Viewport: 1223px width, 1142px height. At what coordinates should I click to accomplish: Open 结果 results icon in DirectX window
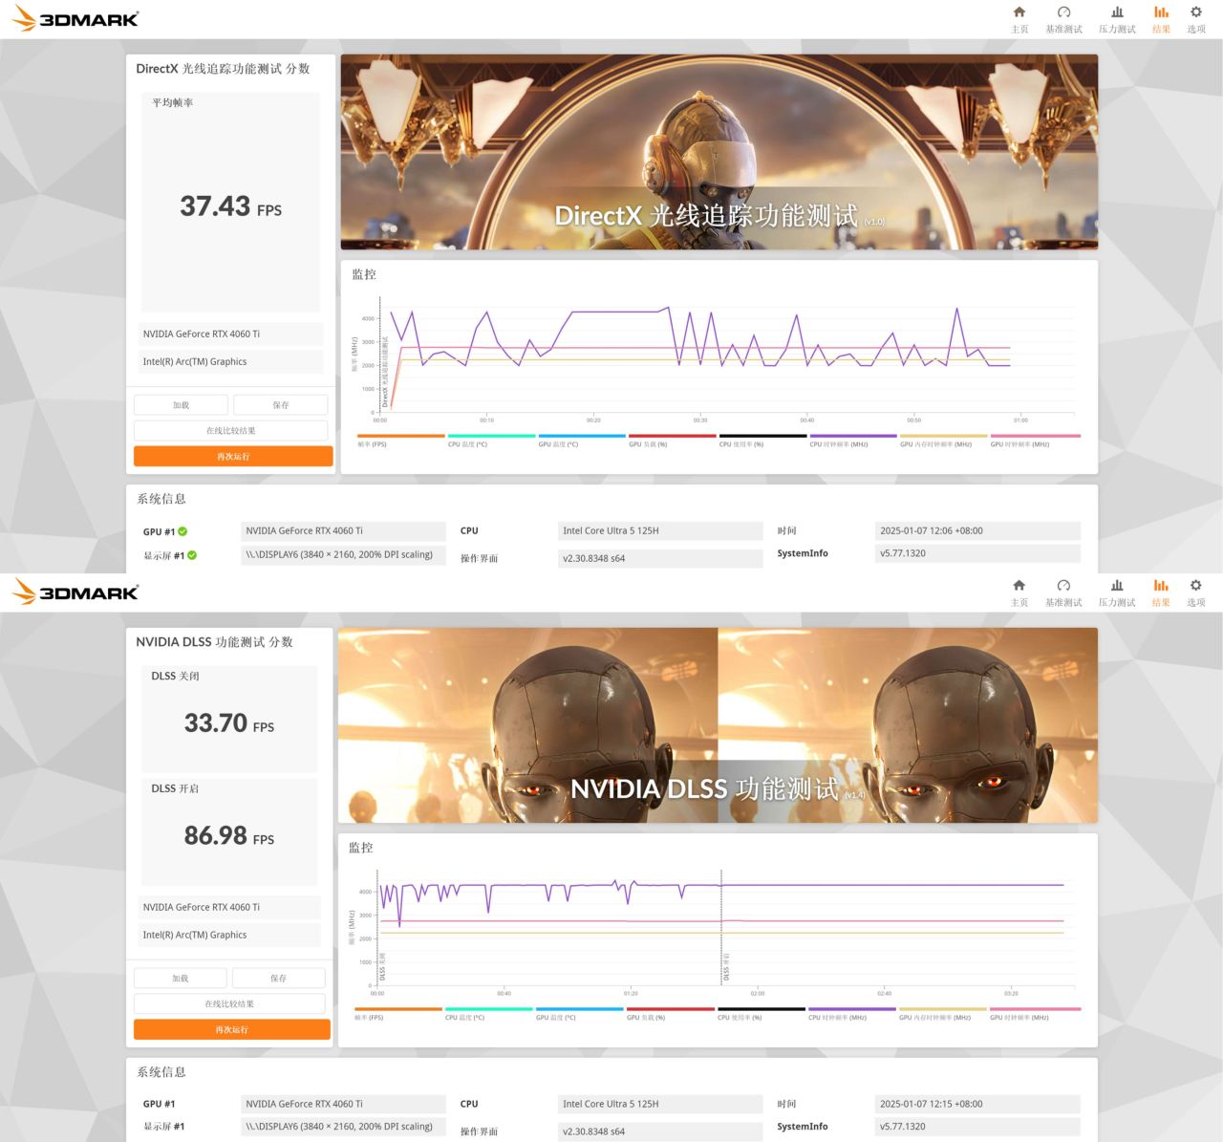click(1161, 18)
